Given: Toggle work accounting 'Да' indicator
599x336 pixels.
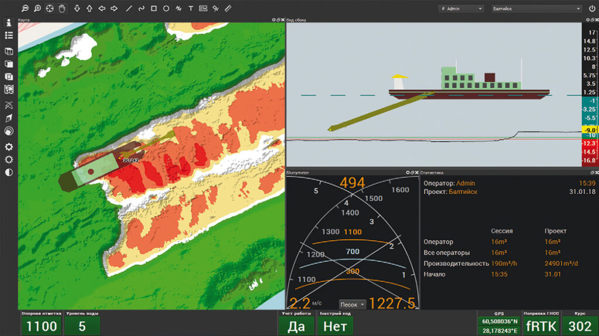Looking at the screenshot, I should coord(297,326).
